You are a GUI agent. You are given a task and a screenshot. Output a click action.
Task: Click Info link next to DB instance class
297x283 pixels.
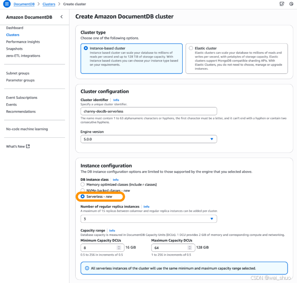pyautogui.click(x=116, y=180)
